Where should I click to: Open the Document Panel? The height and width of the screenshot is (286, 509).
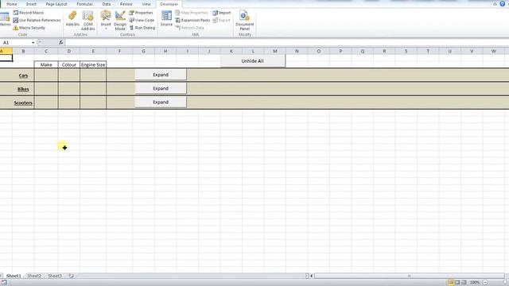(245, 21)
